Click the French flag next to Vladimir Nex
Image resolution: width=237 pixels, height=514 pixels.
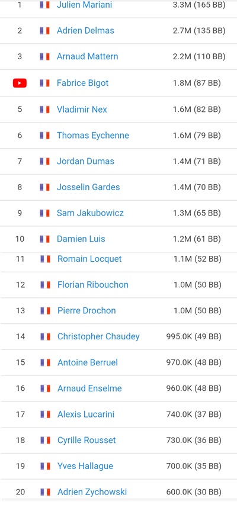(44, 109)
